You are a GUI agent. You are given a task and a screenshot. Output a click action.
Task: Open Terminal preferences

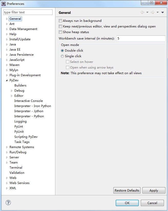coord(16,168)
